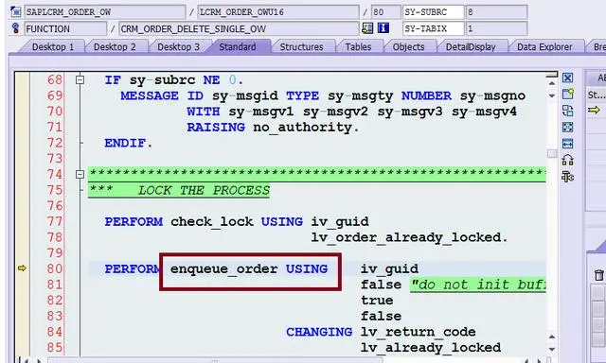Click the bottom tool icon in side strip
The width and height of the screenshot is (606, 363).
567,177
